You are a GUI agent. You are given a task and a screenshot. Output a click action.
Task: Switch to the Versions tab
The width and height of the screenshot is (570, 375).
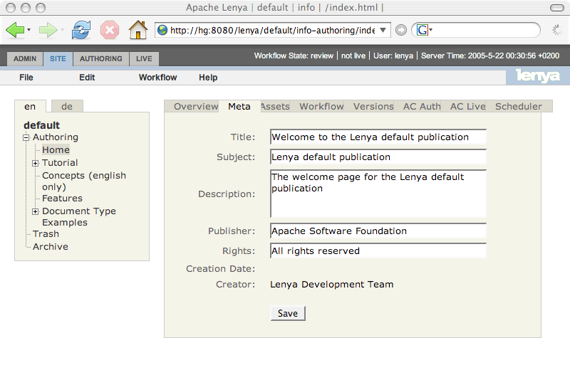[x=373, y=107]
